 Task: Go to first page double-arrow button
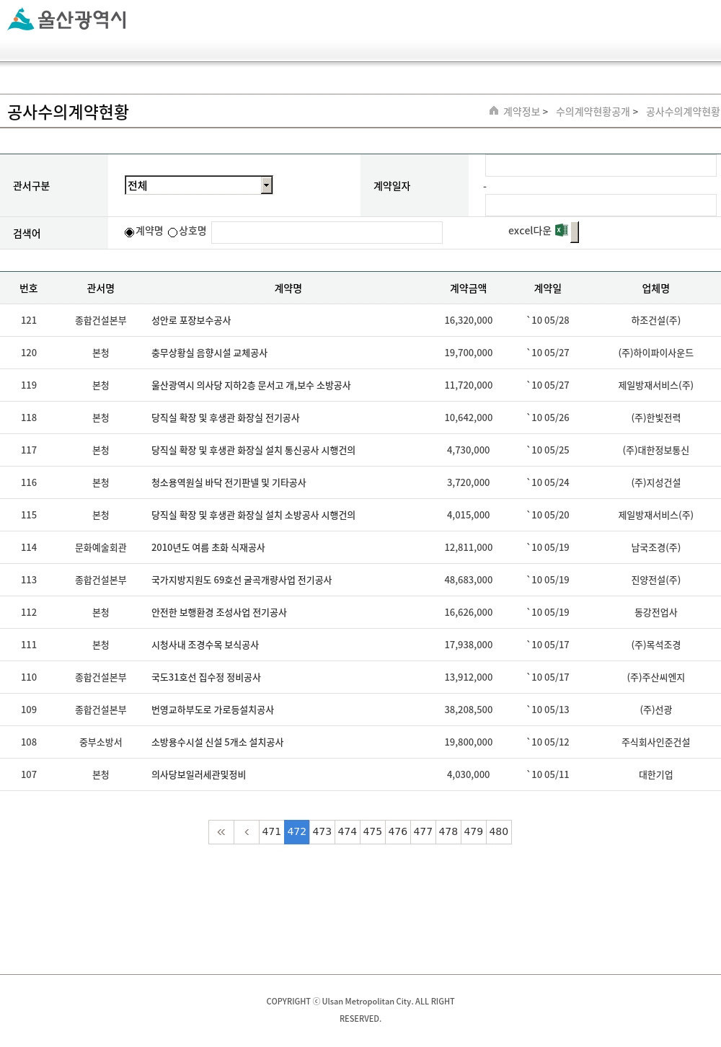(x=221, y=832)
